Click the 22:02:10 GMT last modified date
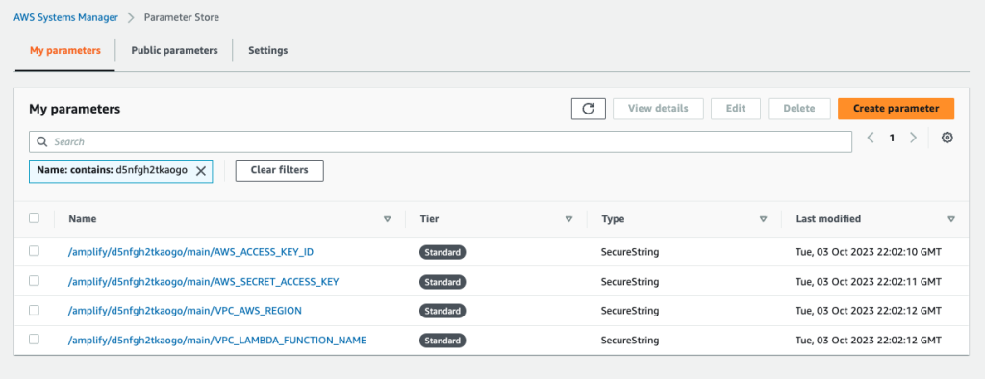Viewport: 985px width, 379px height. [x=869, y=252]
